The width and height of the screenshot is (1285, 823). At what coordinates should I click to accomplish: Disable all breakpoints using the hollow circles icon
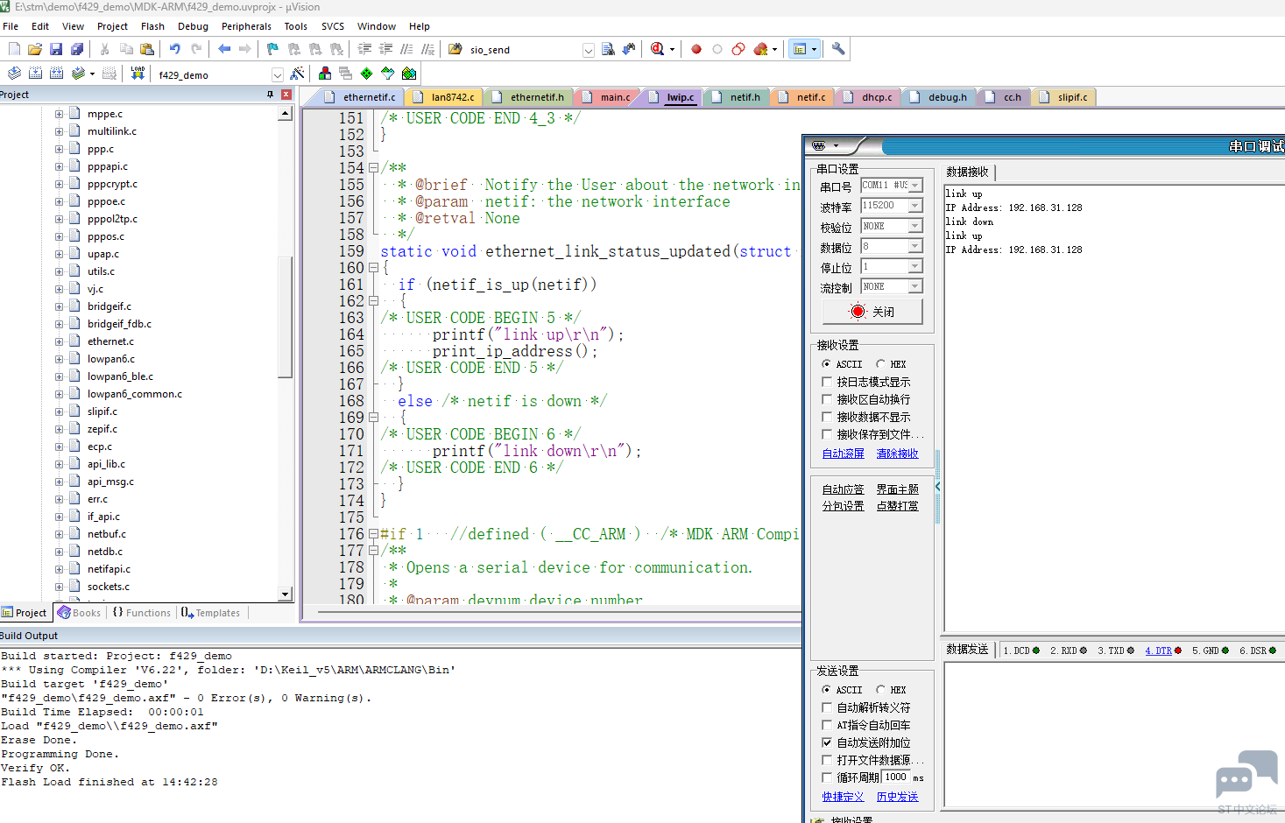pos(738,49)
